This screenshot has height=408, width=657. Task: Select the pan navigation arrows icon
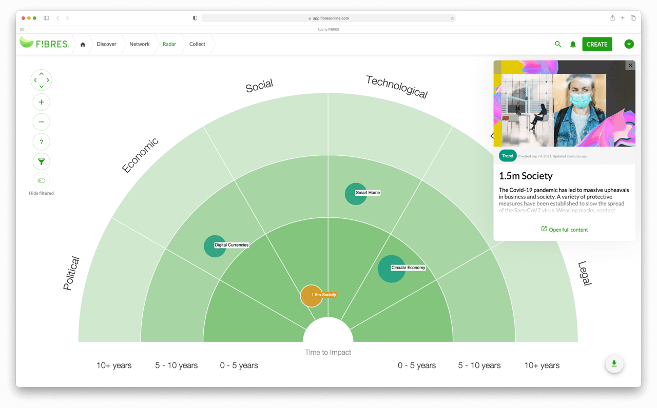(41, 80)
